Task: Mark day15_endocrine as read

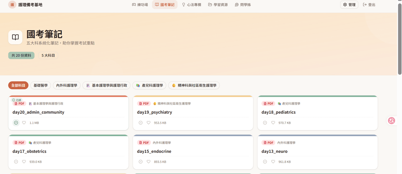Action: (141, 162)
